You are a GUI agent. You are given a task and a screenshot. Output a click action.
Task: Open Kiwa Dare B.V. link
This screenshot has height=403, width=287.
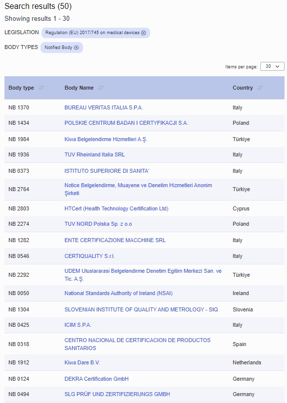click(82, 362)
